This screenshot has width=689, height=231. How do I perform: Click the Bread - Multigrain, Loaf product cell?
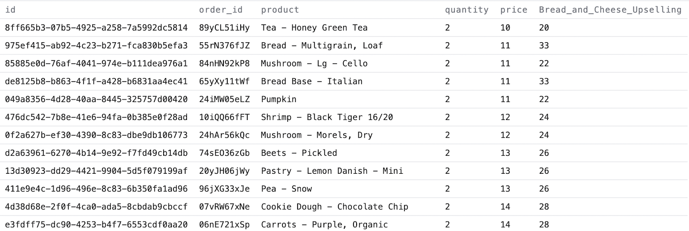click(321, 46)
